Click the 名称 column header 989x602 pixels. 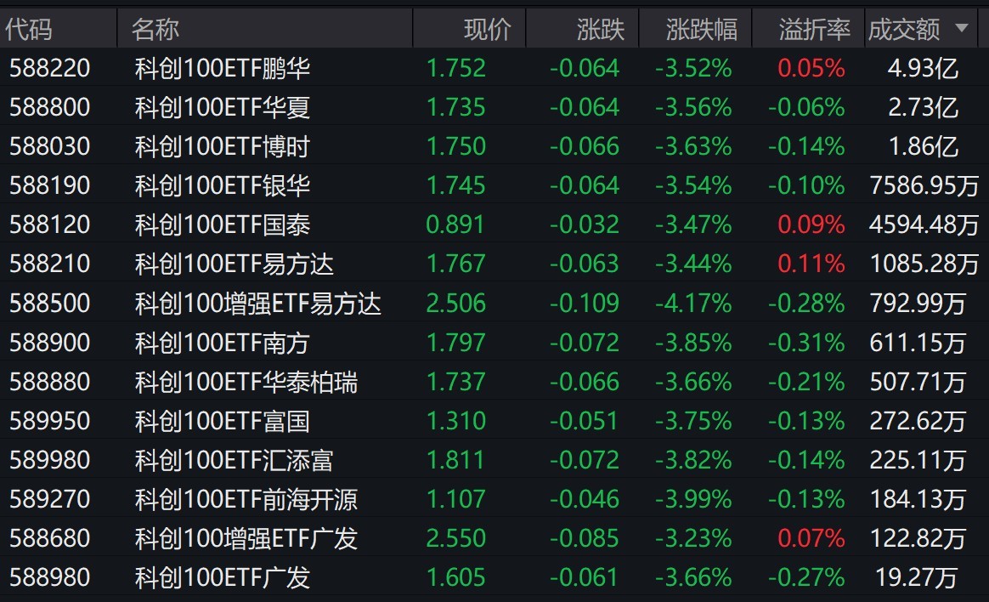(x=155, y=29)
